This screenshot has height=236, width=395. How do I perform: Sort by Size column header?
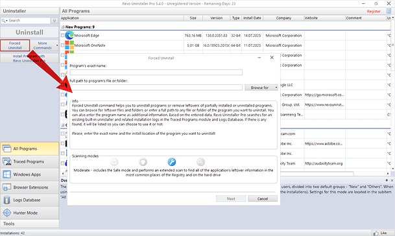pos(193,18)
